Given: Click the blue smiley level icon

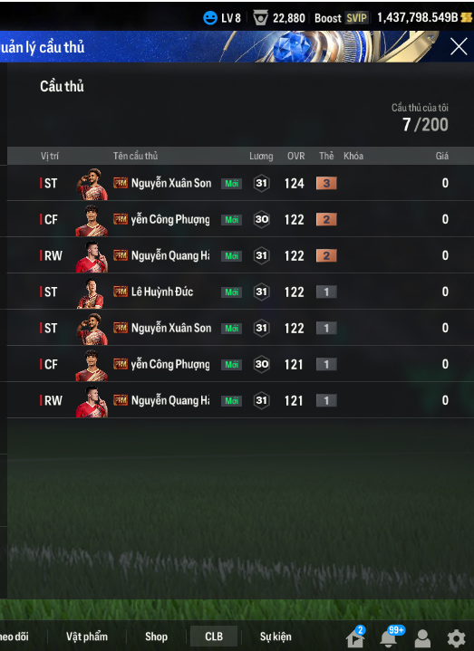Looking at the screenshot, I should (210, 18).
